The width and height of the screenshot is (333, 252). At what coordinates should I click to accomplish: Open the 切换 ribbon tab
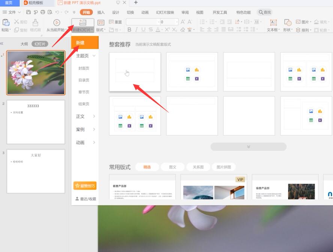click(x=130, y=12)
